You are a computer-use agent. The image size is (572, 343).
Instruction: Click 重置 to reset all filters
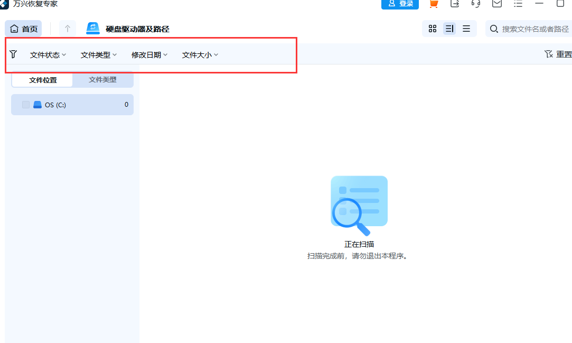click(561, 54)
